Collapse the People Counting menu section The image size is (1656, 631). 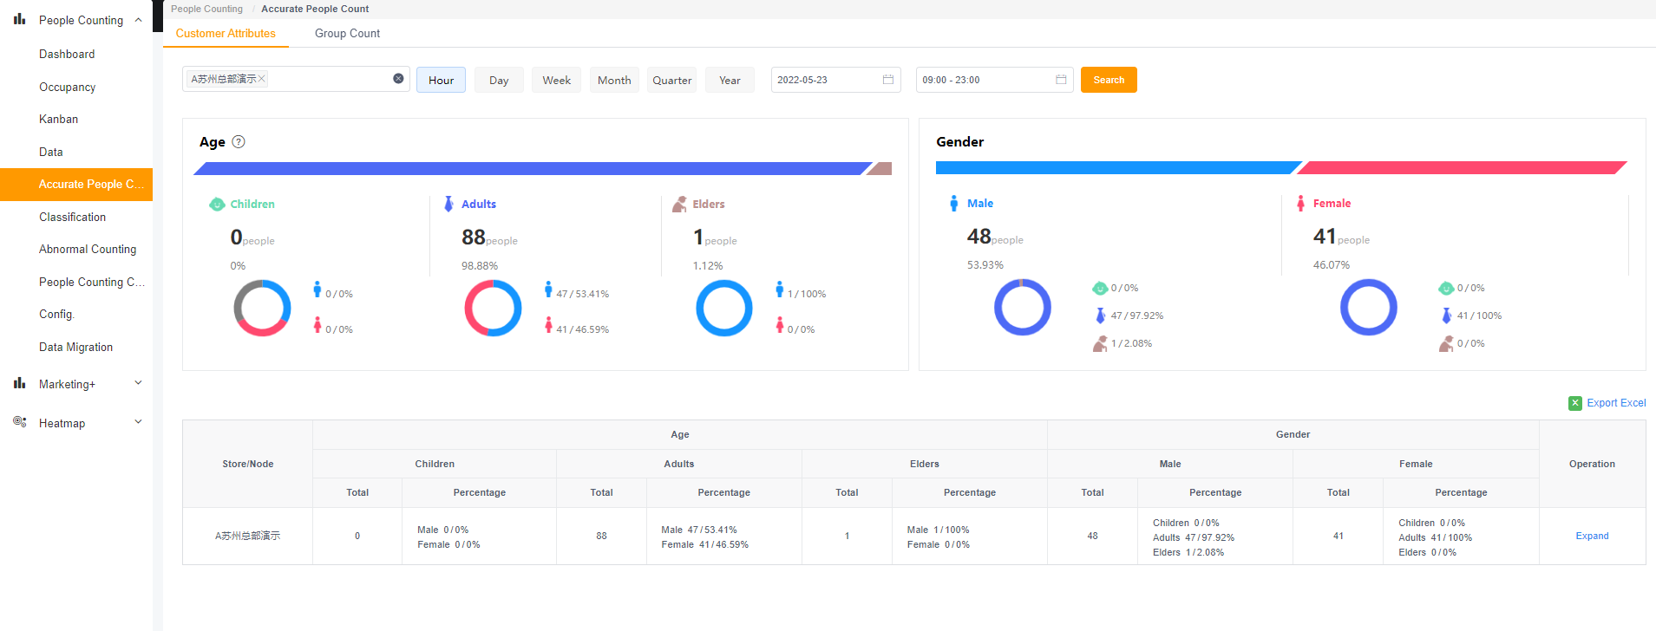138,20
